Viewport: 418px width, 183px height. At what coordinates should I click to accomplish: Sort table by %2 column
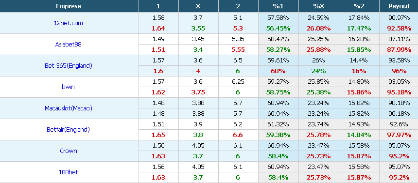(359, 6)
